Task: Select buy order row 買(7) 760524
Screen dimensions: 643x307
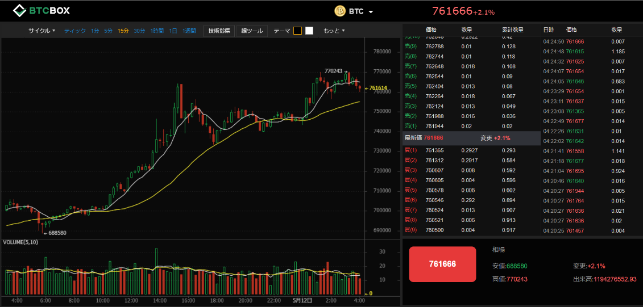Action: pyautogui.click(x=471, y=210)
